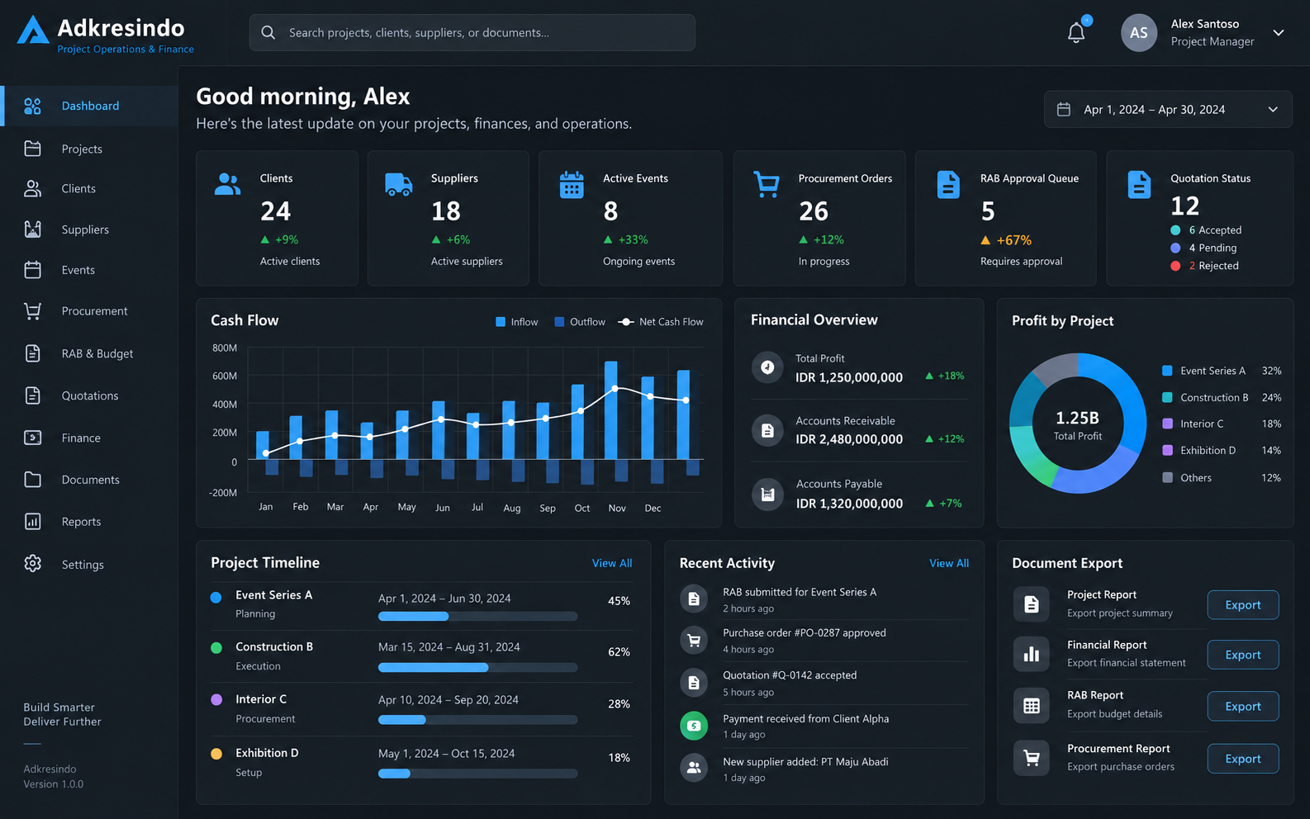Click the AS user avatar
The height and width of the screenshot is (819, 1310).
[1138, 33]
